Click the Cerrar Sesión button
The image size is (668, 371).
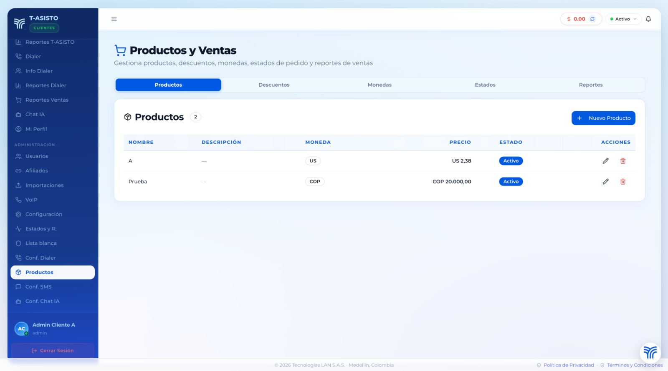tap(53, 351)
